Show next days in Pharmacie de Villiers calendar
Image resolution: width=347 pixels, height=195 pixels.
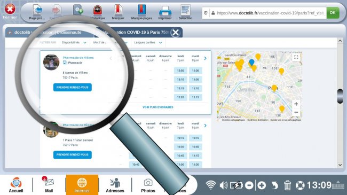206,58
